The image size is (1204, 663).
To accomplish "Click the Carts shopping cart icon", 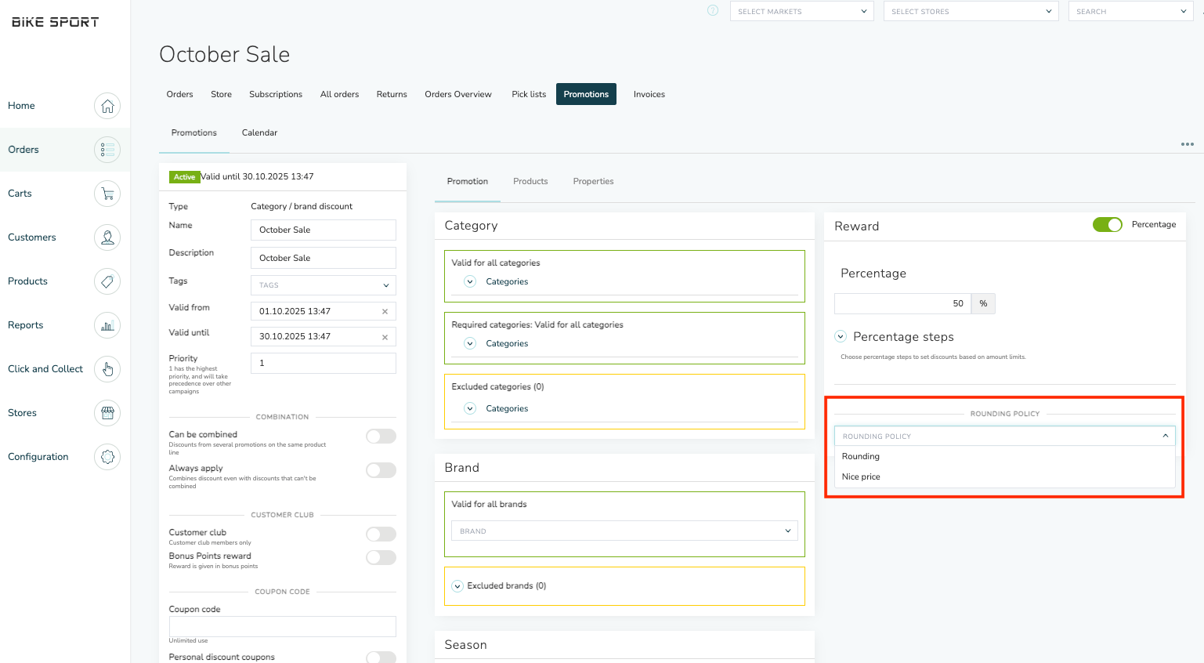I will pos(107,194).
